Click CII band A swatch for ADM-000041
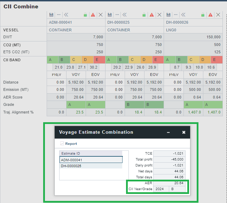This screenshot has width=227, height=203. [x=50, y=60]
